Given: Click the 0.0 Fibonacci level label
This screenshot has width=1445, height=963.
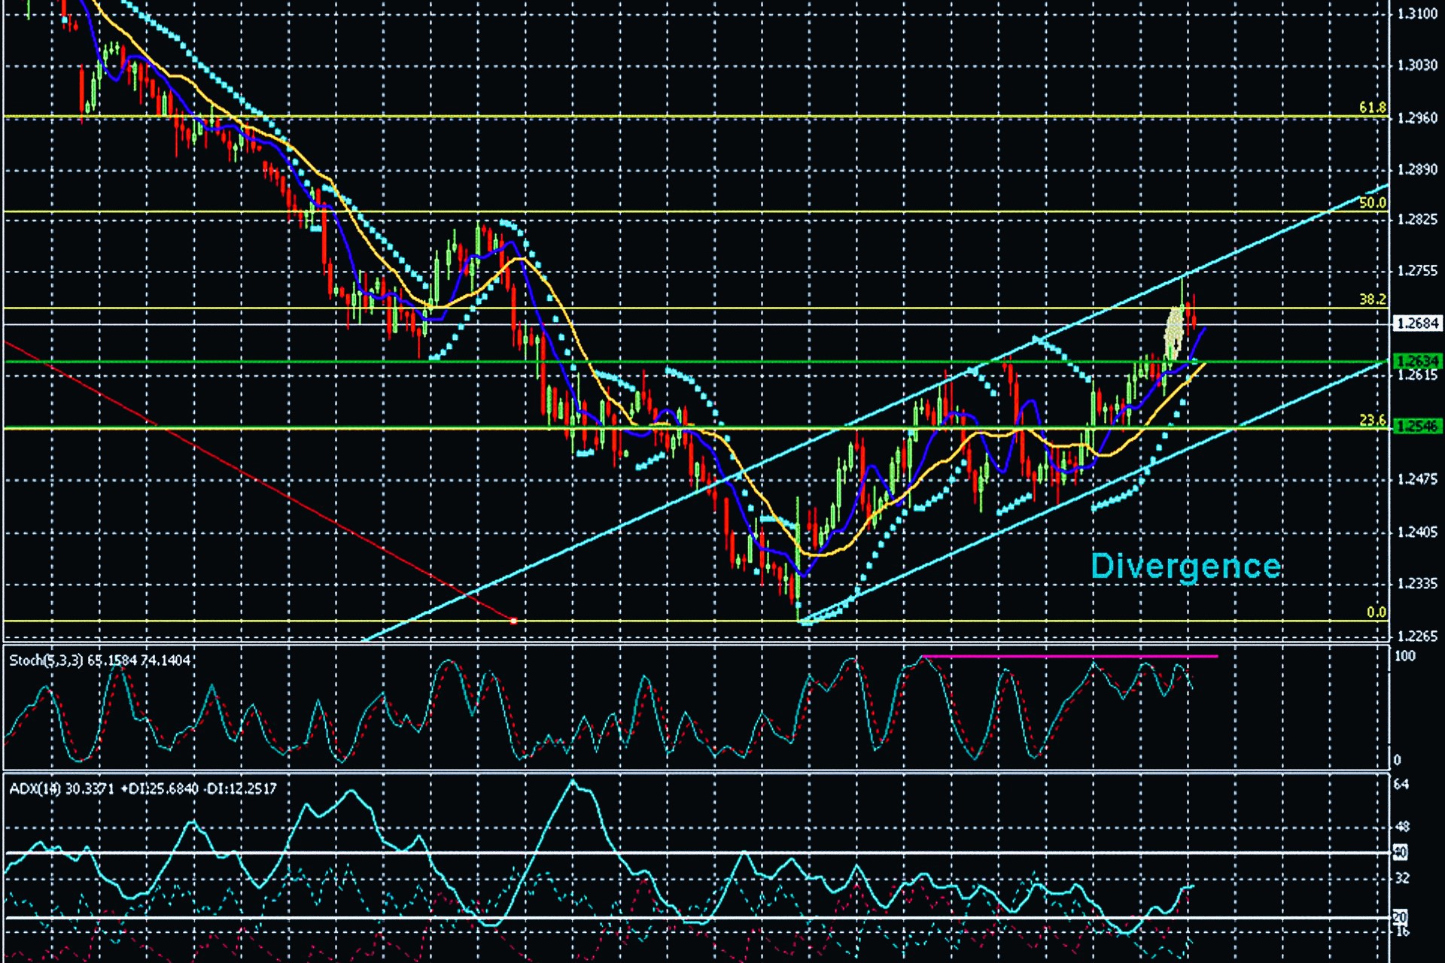Looking at the screenshot, I should coord(1376,612).
